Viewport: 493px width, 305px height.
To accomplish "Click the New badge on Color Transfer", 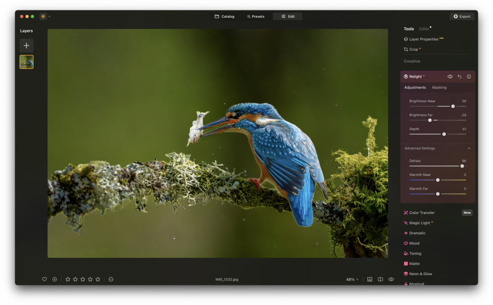I will click(x=467, y=213).
